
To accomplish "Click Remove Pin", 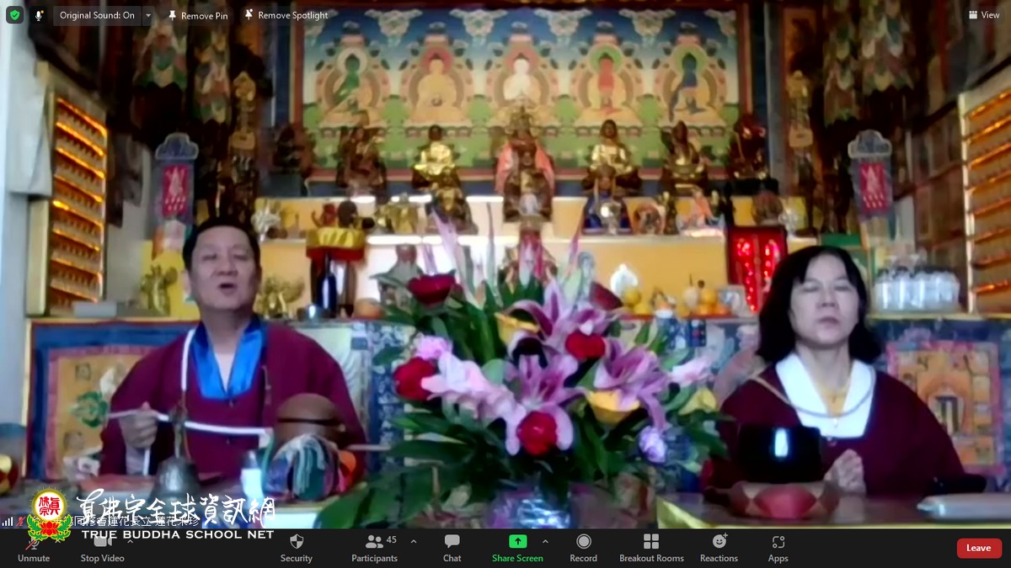I will click(197, 15).
